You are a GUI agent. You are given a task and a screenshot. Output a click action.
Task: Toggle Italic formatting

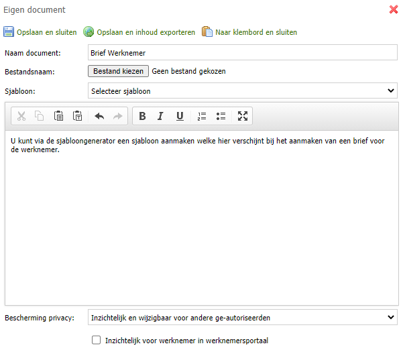click(x=161, y=116)
